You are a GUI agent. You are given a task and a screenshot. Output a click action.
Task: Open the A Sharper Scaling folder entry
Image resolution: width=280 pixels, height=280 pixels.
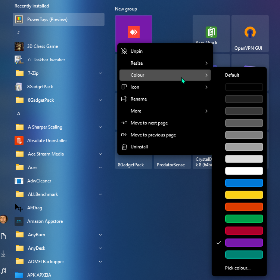tap(59, 127)
